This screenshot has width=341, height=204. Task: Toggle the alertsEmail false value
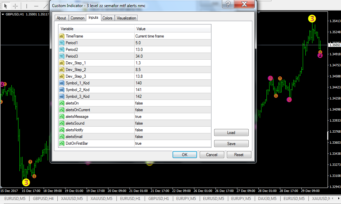coord(173,137)
